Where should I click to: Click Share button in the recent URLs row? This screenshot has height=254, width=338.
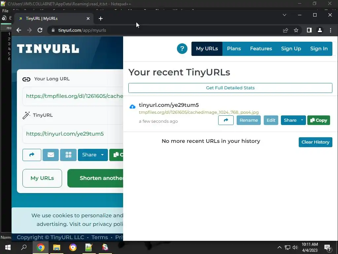click(290, 120)
